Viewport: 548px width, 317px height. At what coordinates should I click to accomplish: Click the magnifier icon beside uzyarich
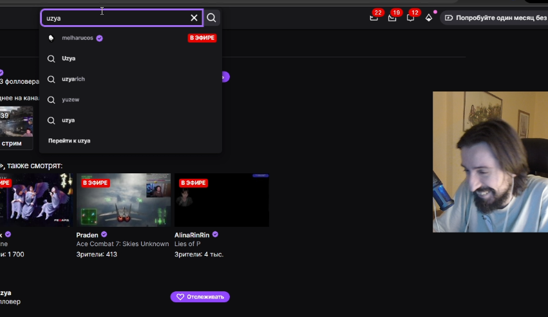point(51,79)
